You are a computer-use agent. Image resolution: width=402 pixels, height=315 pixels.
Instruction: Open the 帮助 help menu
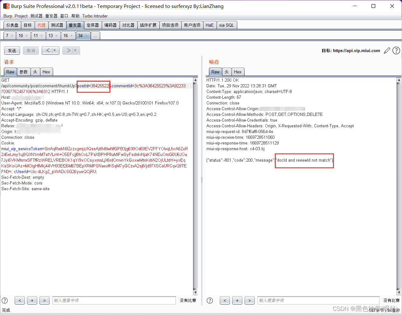(x=75, y=16)
